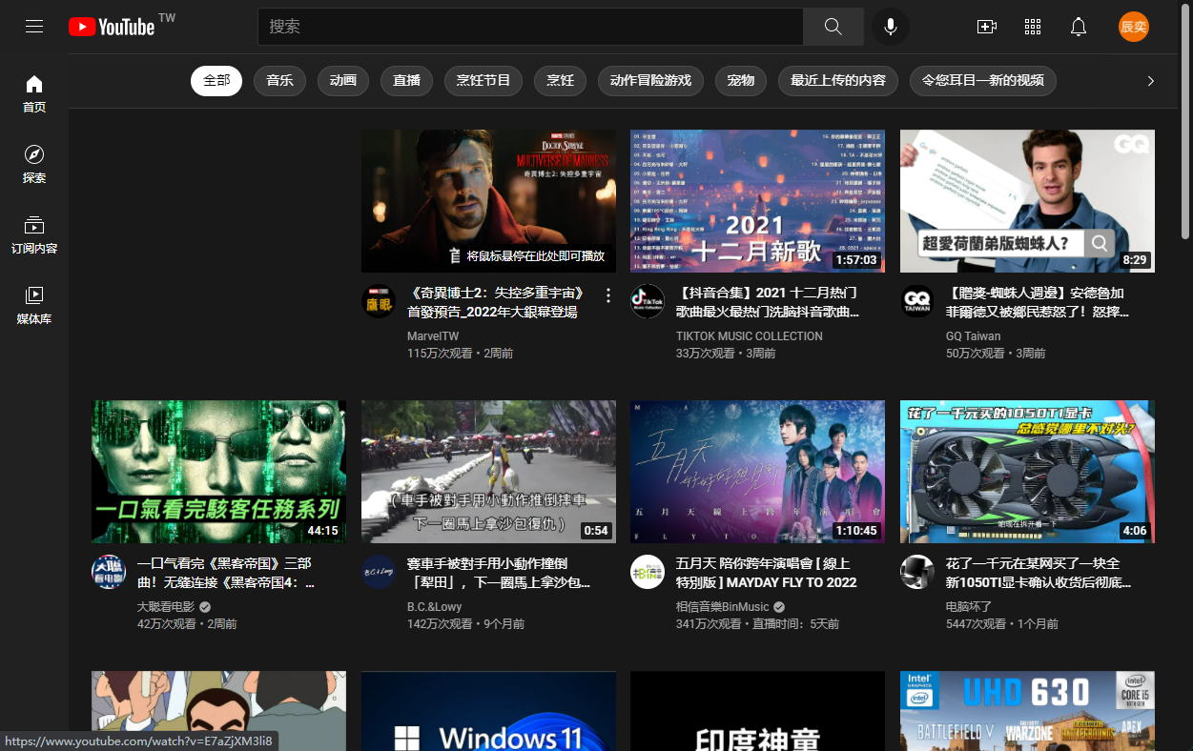
Task: Open notifications via the bell icon
Action: 1079,26
